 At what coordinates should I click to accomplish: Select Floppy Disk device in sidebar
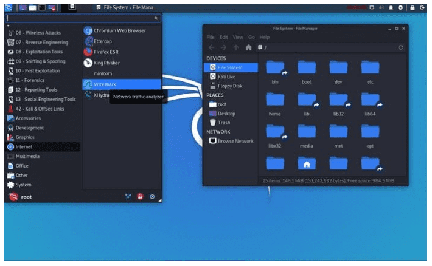(x=231, y=86)
